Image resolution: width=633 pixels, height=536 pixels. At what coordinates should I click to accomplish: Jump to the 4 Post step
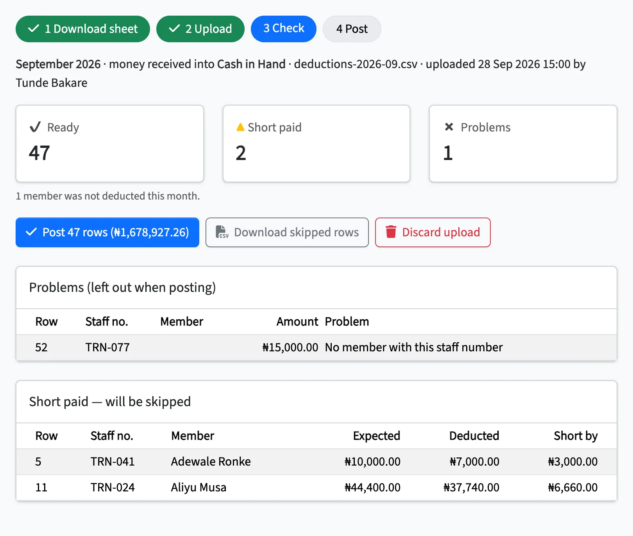click(x=352, y=29)
